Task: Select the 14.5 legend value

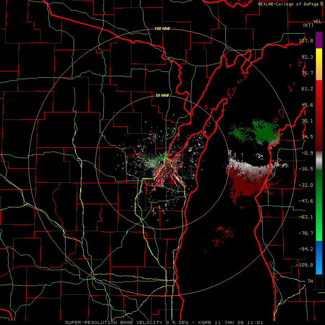Action: 307,137
